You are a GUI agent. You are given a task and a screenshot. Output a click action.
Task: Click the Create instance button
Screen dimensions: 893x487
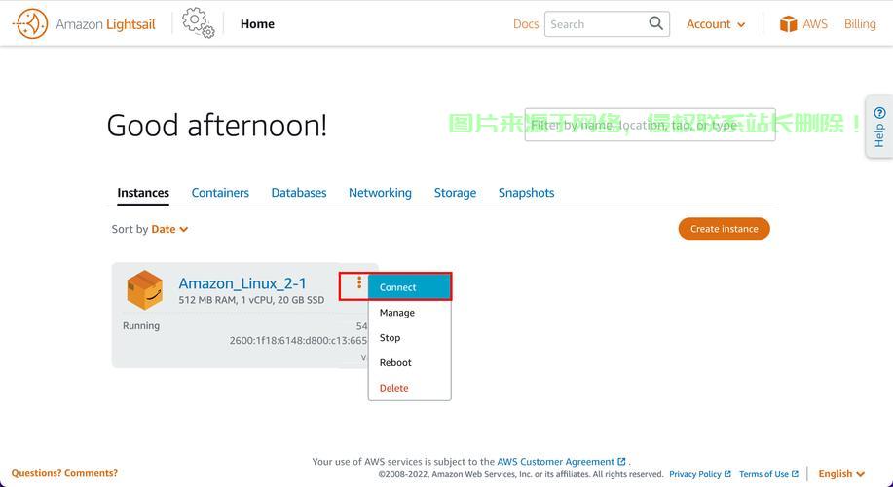coord(724,229)
